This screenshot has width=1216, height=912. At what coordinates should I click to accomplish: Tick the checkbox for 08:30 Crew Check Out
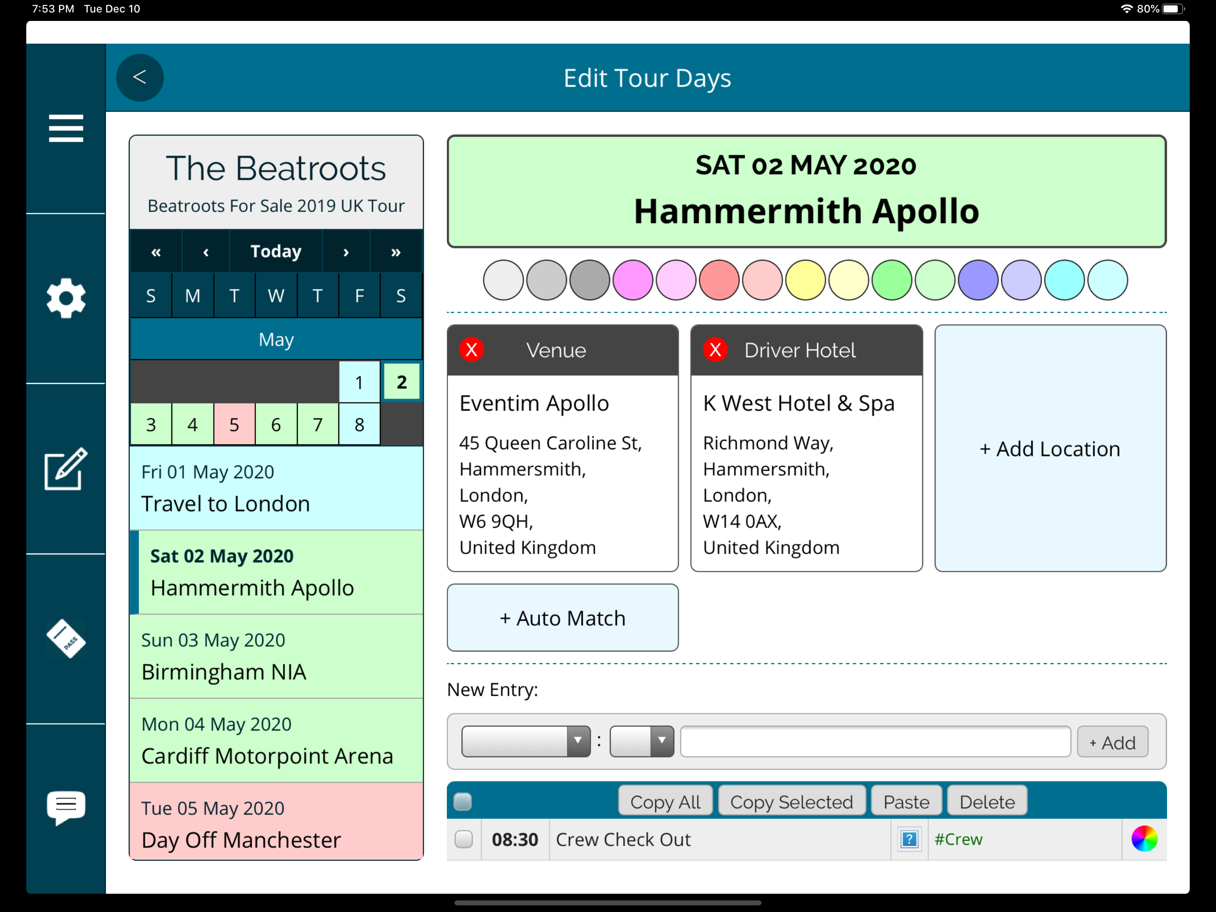464,839
